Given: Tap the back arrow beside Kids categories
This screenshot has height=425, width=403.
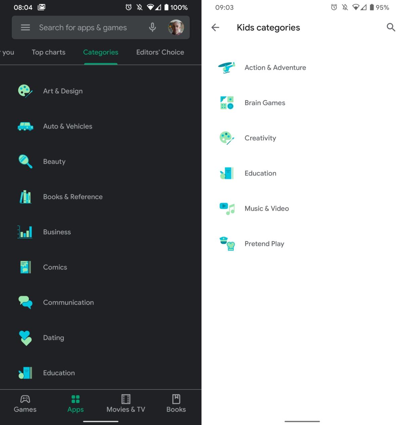Looking at the screenshot, I should coord(215,28).
